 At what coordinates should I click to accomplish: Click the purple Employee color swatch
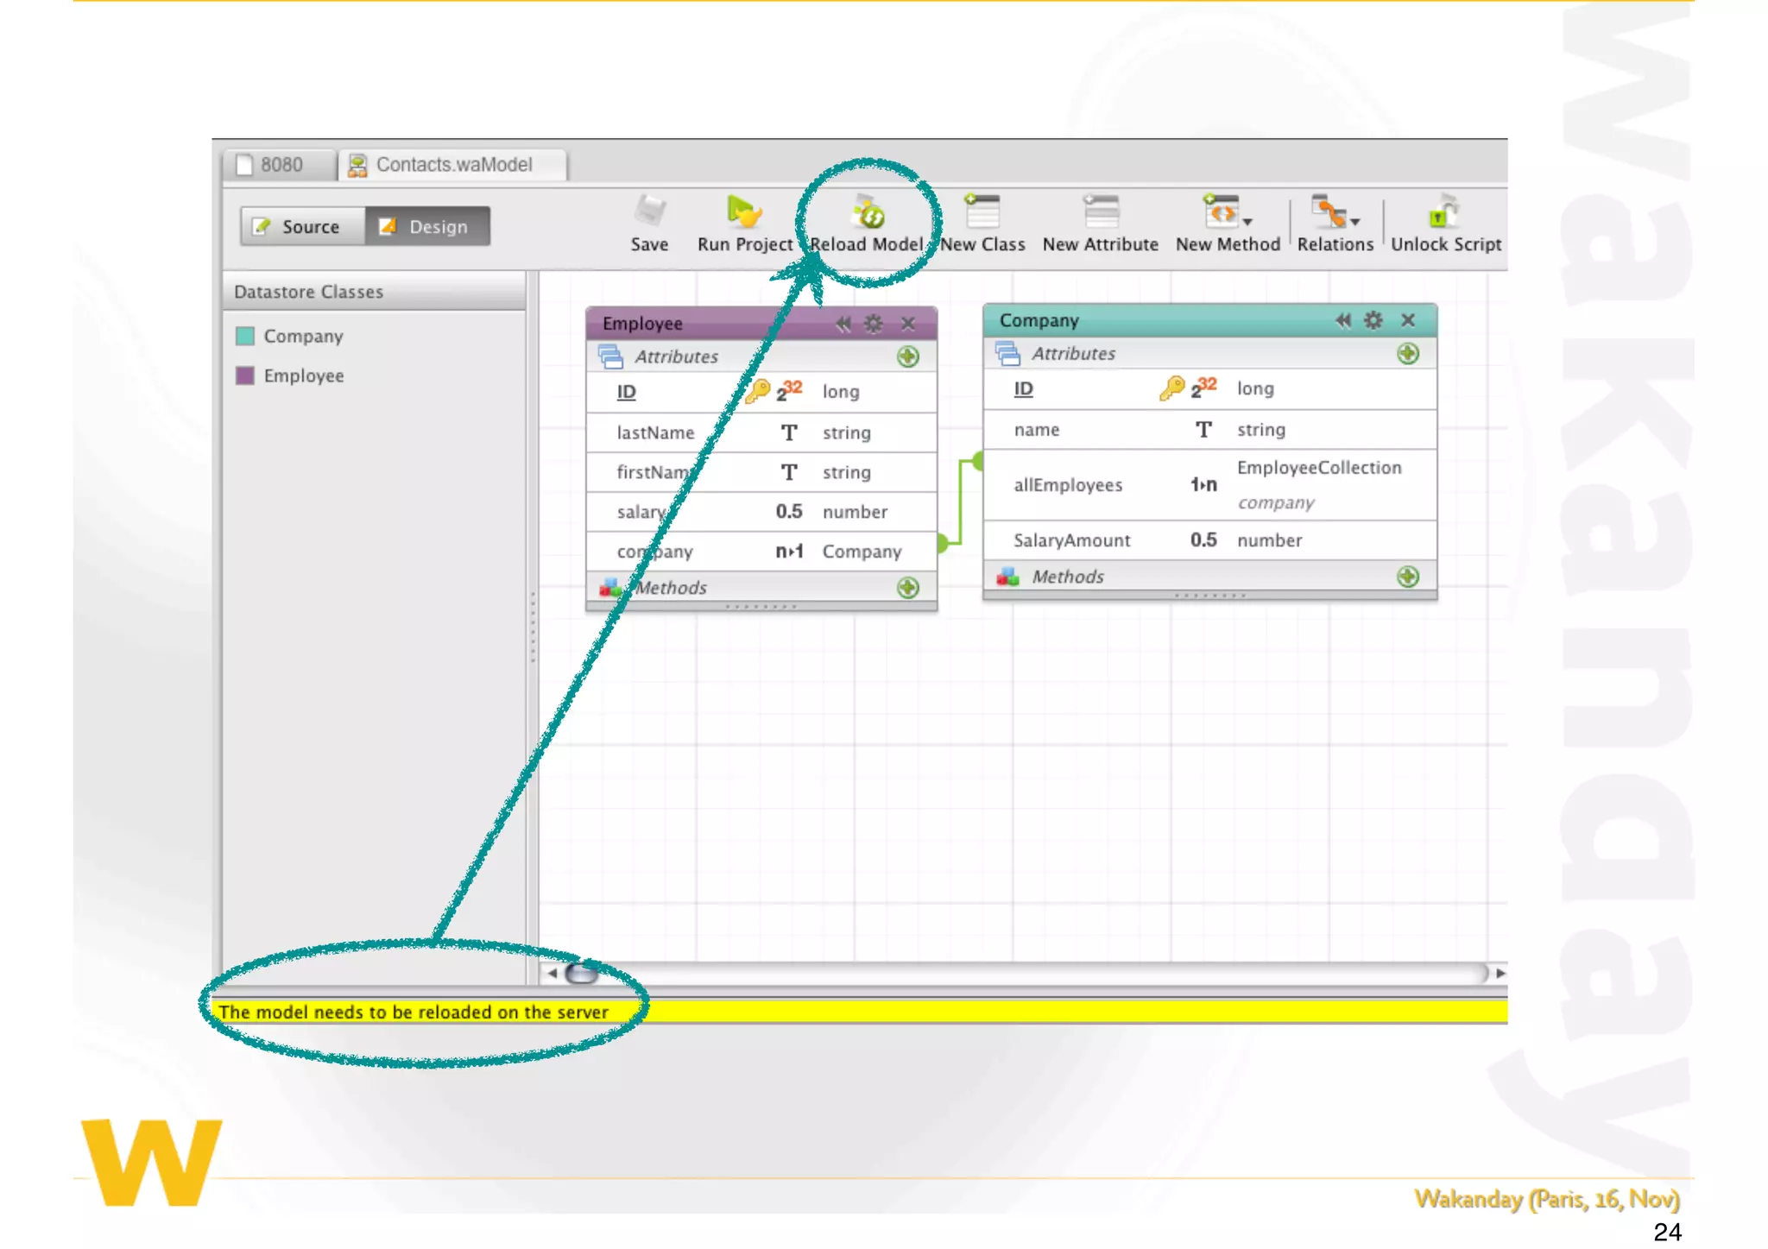point(245,375)
